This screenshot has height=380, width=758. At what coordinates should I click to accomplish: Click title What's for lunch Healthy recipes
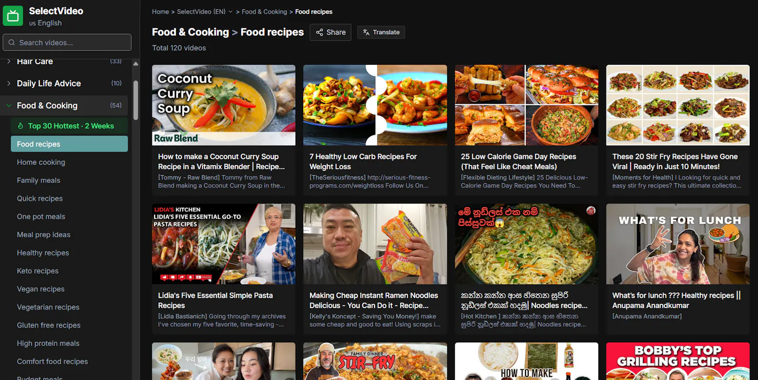[677, 301]
